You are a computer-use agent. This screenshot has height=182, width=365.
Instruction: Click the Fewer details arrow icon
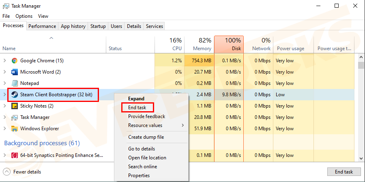tap(7, 172)
